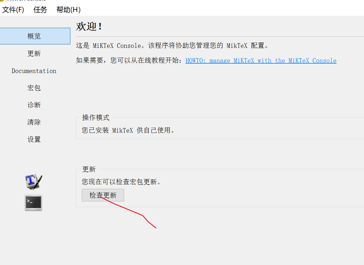The image size is (364, 265).
Task: Go to the 设置 sidebar page
Action: click(34, 140)
